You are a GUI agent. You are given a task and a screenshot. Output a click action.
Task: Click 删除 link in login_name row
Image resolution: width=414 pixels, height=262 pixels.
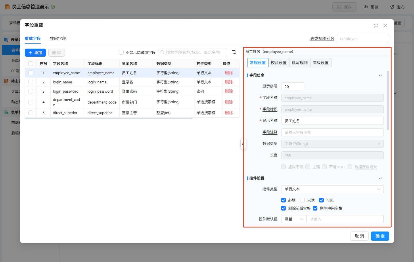click(229, 82)
